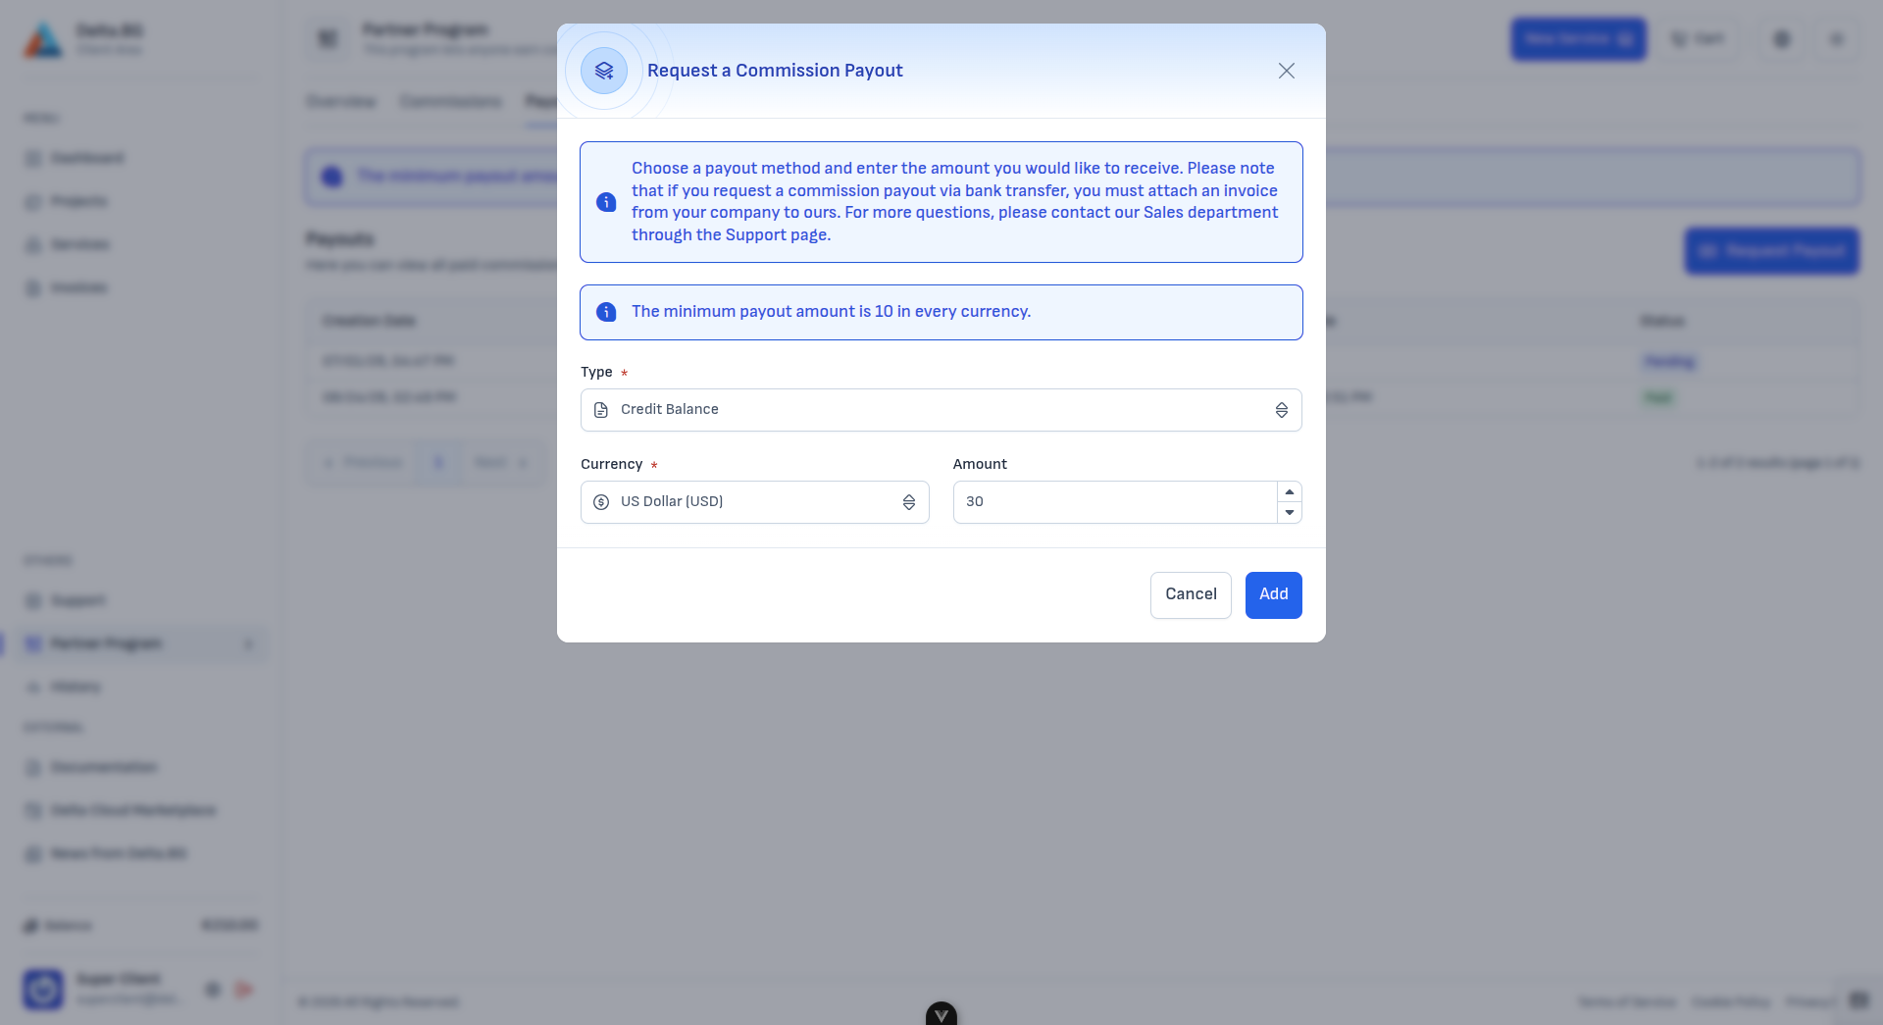Decrease the Amount with the down arrow
The height and width of the screenshot is (1025, 1883).
1290,512
